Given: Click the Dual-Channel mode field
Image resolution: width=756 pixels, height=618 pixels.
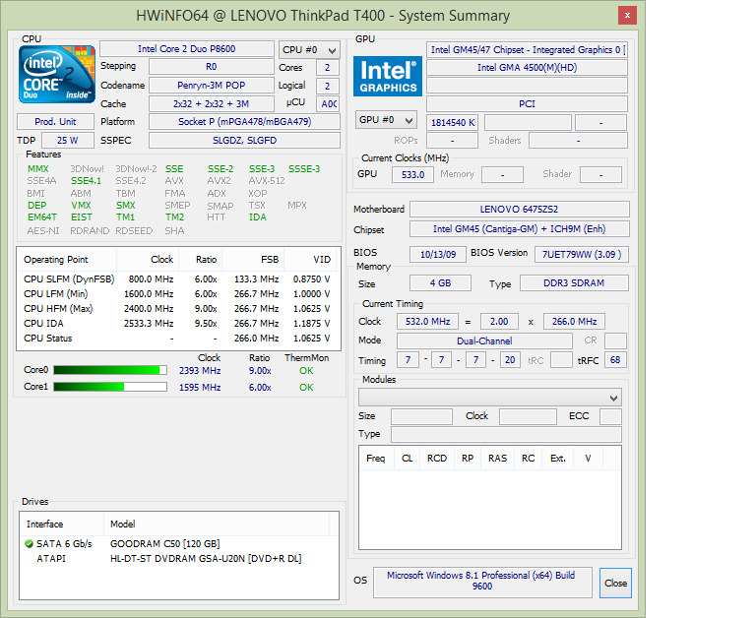Looking at the screenshot, I should 484,340.
